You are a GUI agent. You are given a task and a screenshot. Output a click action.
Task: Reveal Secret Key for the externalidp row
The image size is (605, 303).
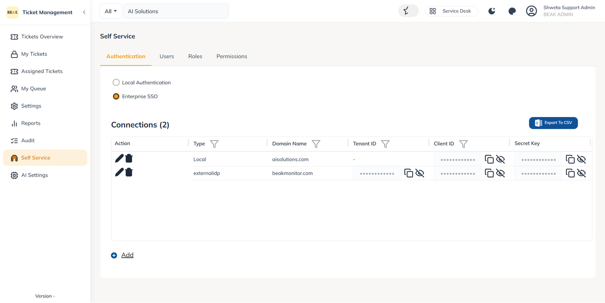[x=581, y=173]
